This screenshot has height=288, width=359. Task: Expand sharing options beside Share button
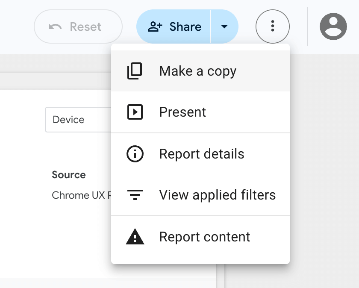[x=225, y=26]
